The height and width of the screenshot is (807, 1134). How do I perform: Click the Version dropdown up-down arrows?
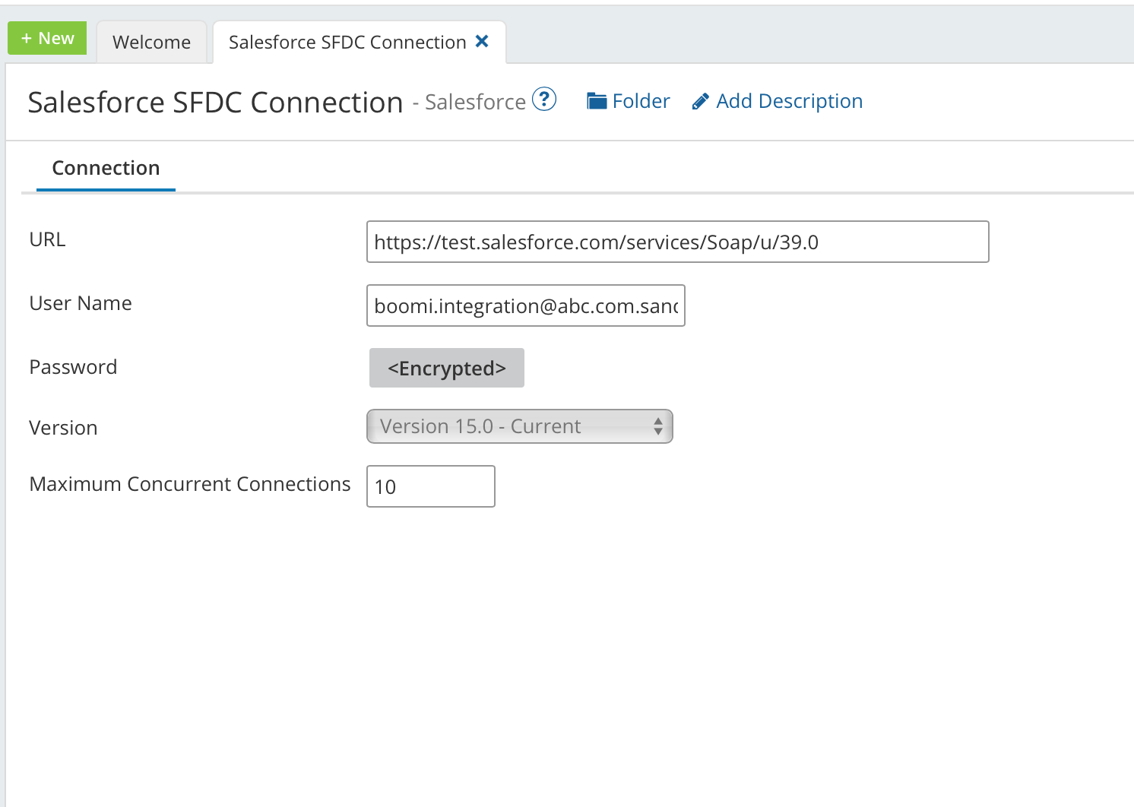[x=658, y=426]
